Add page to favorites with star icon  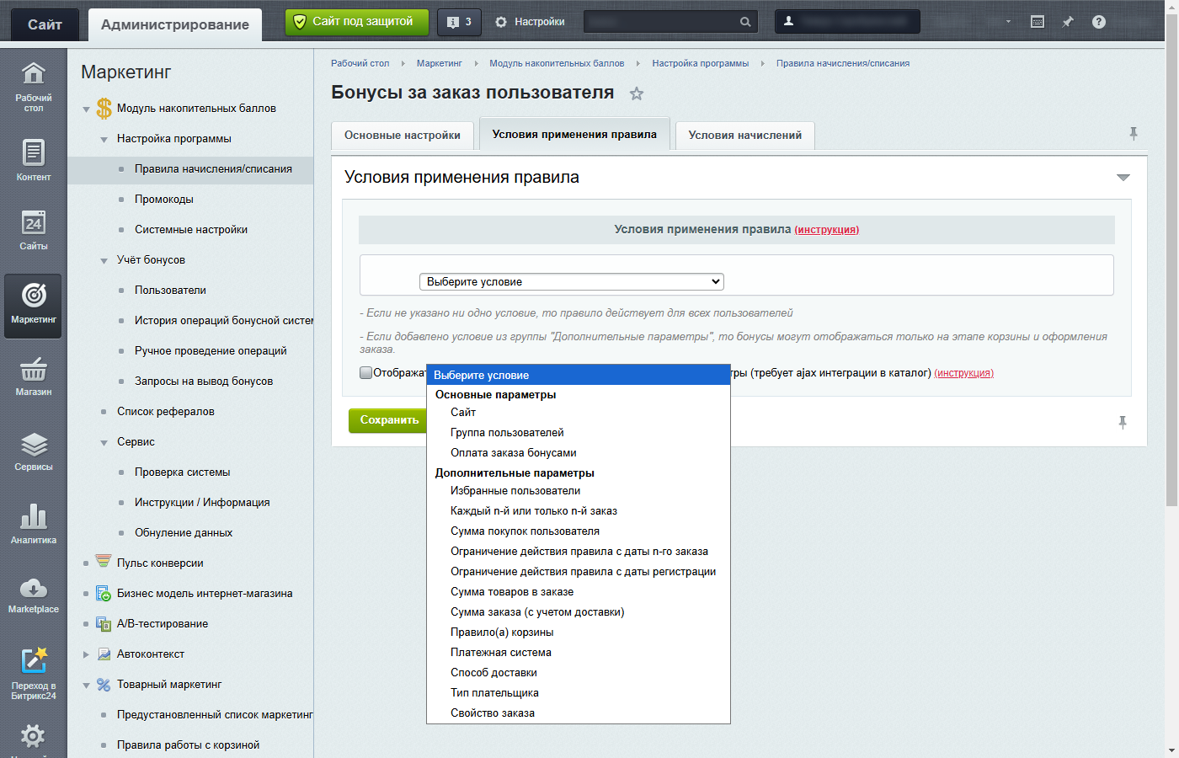tap(637, 93)
